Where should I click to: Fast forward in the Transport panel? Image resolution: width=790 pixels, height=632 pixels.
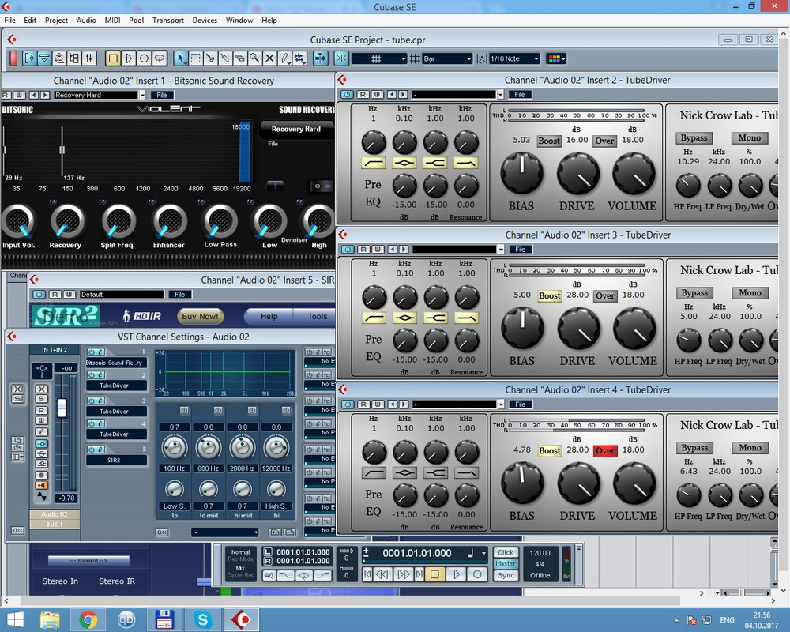(x=404, y=574)
